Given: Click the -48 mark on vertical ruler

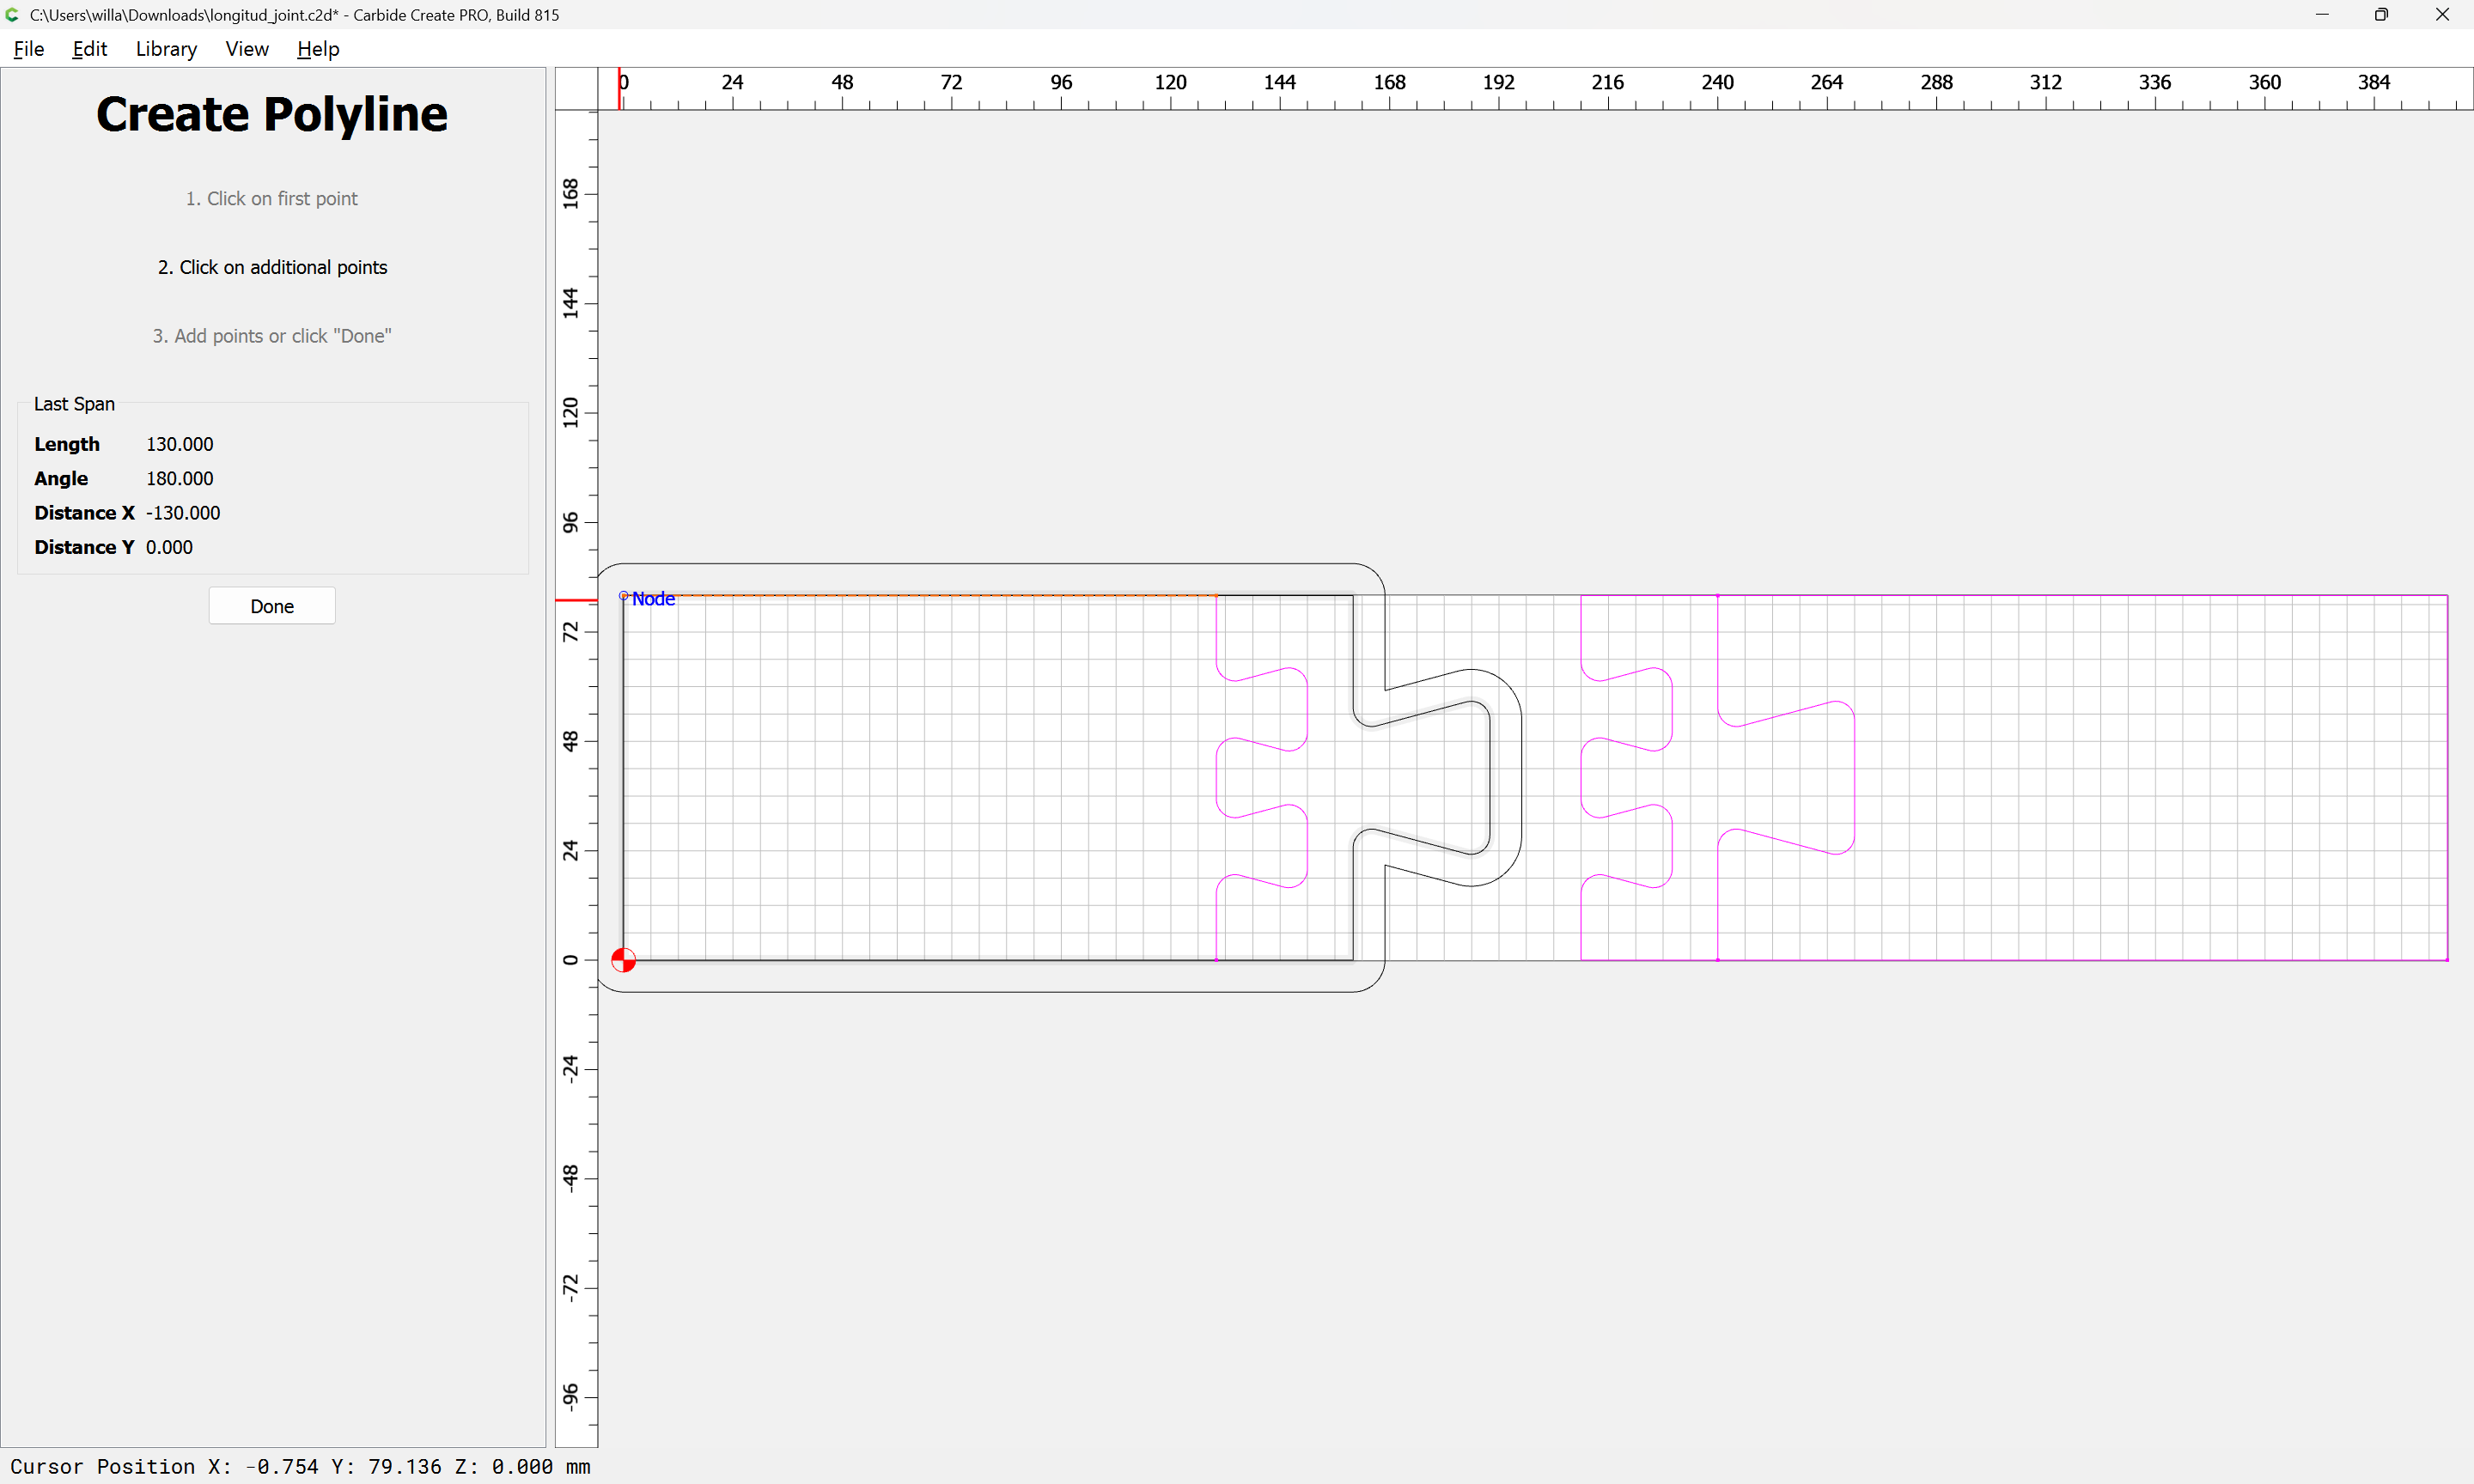Looking at the screenshot, I should click(x=570, y=1177).
